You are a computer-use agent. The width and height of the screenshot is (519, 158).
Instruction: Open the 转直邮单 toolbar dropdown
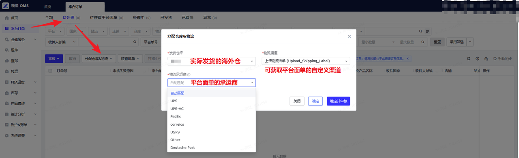tap(131, 59)
